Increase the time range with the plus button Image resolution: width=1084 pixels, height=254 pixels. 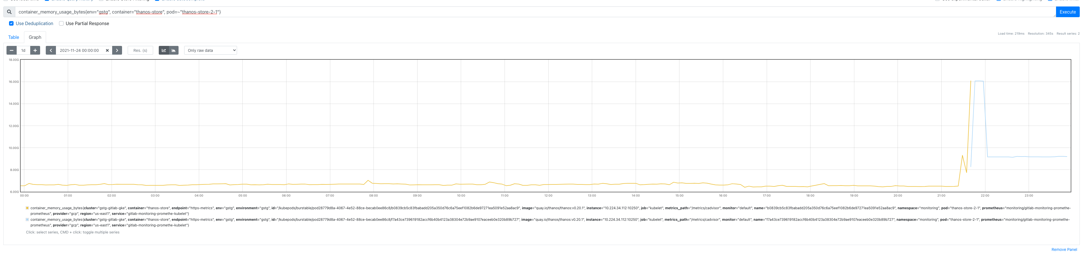click(35, 50)
